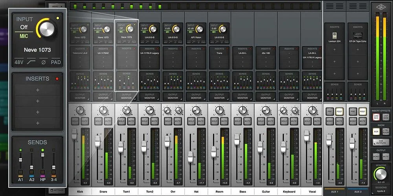Click the Universal Audio logo

381,7
